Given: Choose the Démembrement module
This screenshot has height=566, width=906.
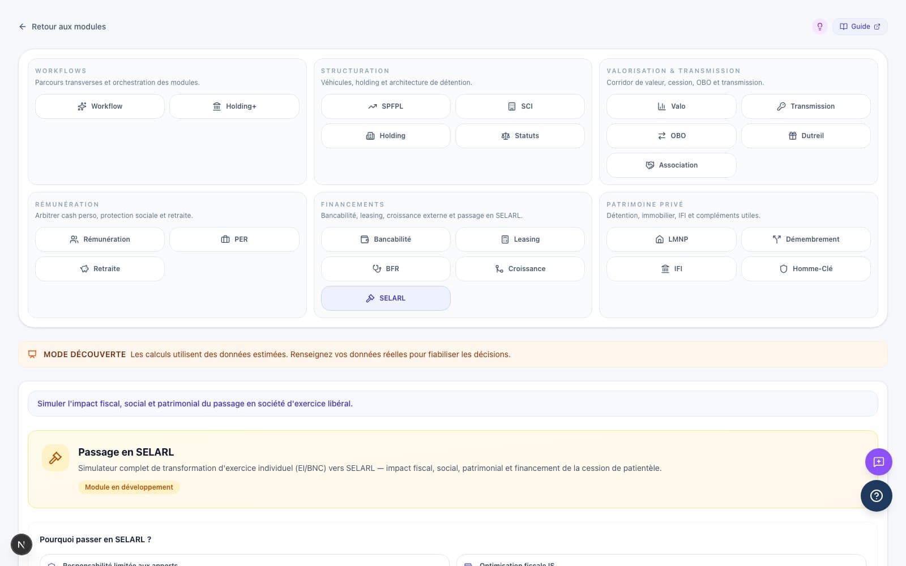Looking at the screenshot, I should click(x=805, y=239).
